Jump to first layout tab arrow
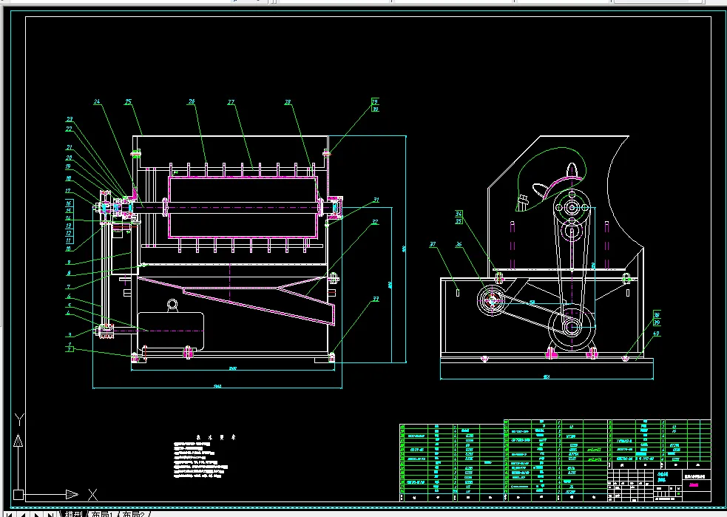727x517 pixels. pos(8,514)
